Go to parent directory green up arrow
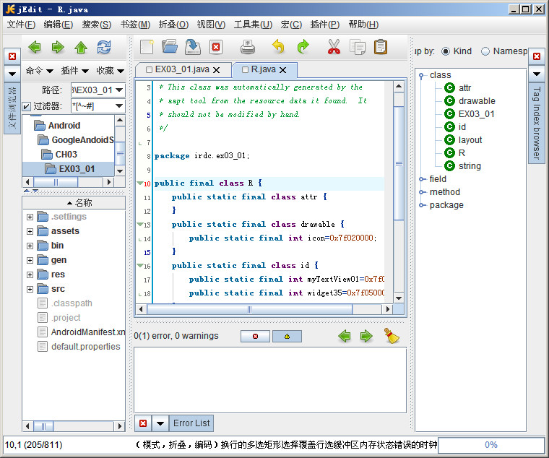Screen dimensions: 549x458 tap(81, 48)
